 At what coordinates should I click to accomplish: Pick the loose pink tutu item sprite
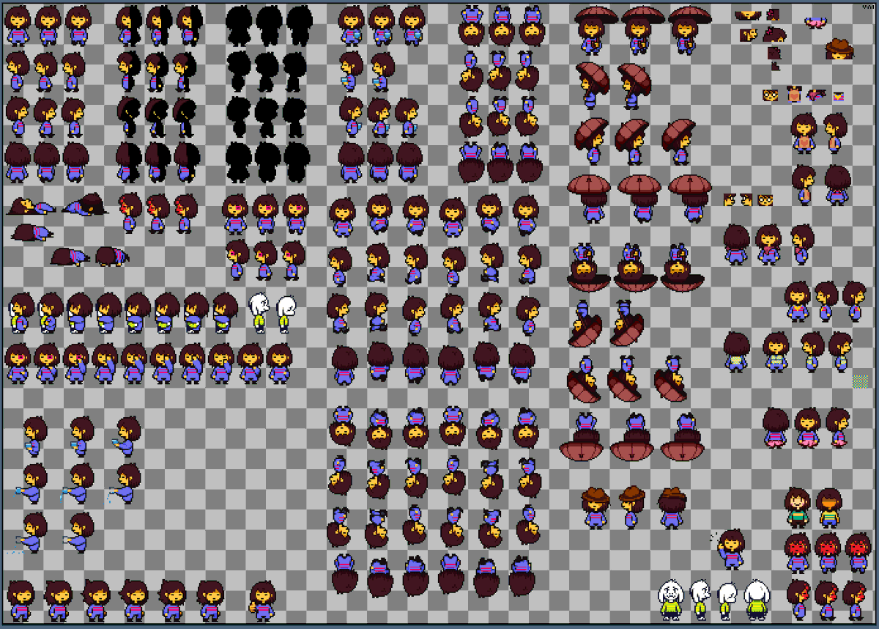(815, 23)
